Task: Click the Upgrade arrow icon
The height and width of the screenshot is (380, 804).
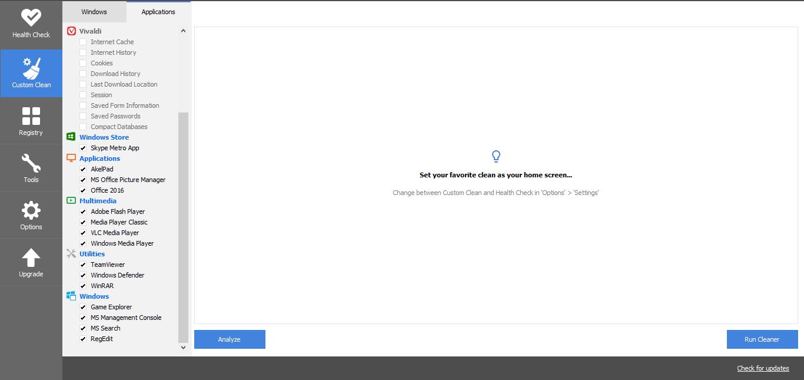Action: (31, 257)
